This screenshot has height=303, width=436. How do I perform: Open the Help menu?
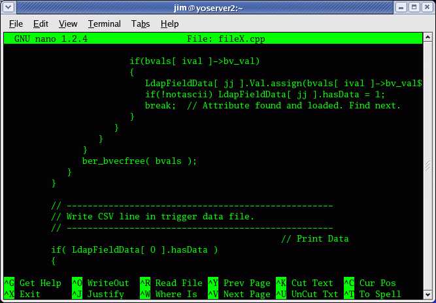pos(169,24)
